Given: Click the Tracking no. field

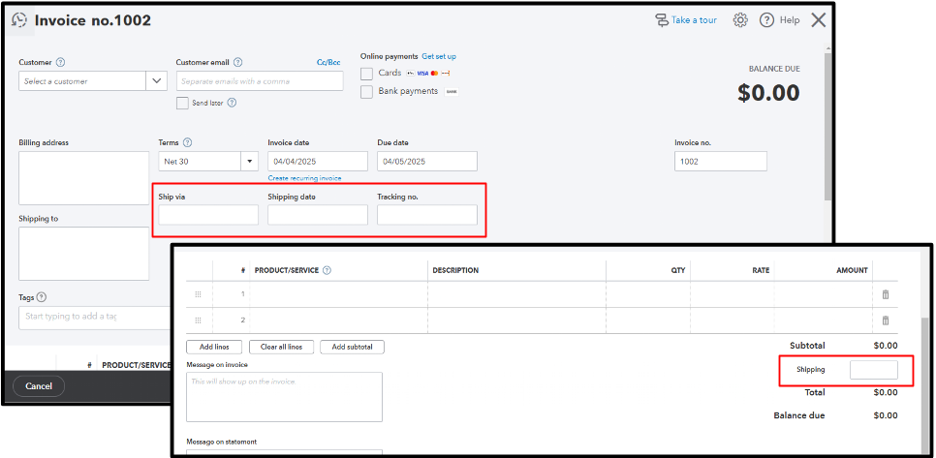Looking at the screenshot, I should [426, 215].
